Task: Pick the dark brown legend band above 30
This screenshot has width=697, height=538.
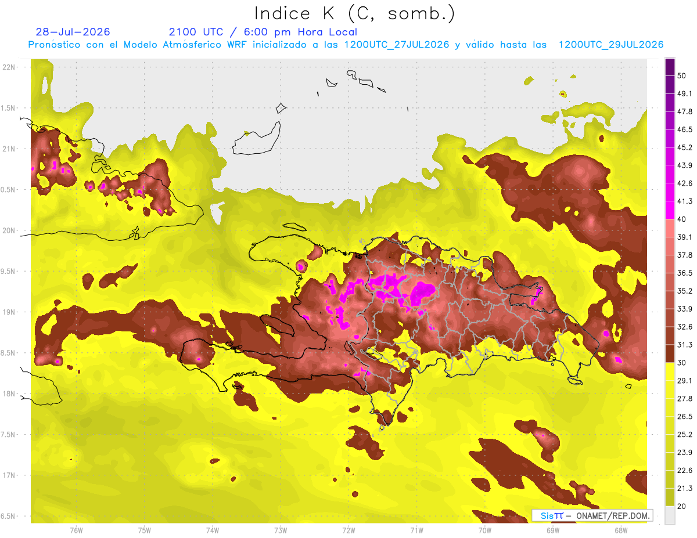Action: pos(670,354)
